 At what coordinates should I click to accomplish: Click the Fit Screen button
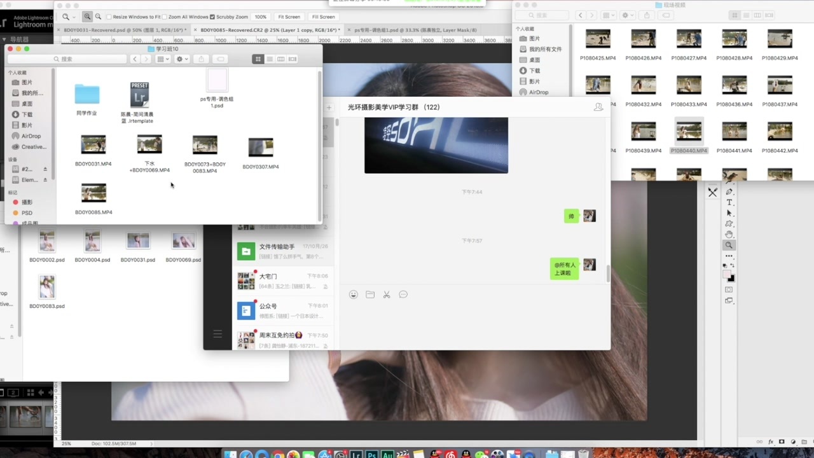(289, 17)
